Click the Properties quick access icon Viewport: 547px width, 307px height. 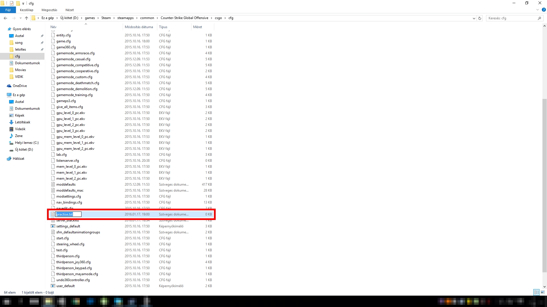pos(12,3)
